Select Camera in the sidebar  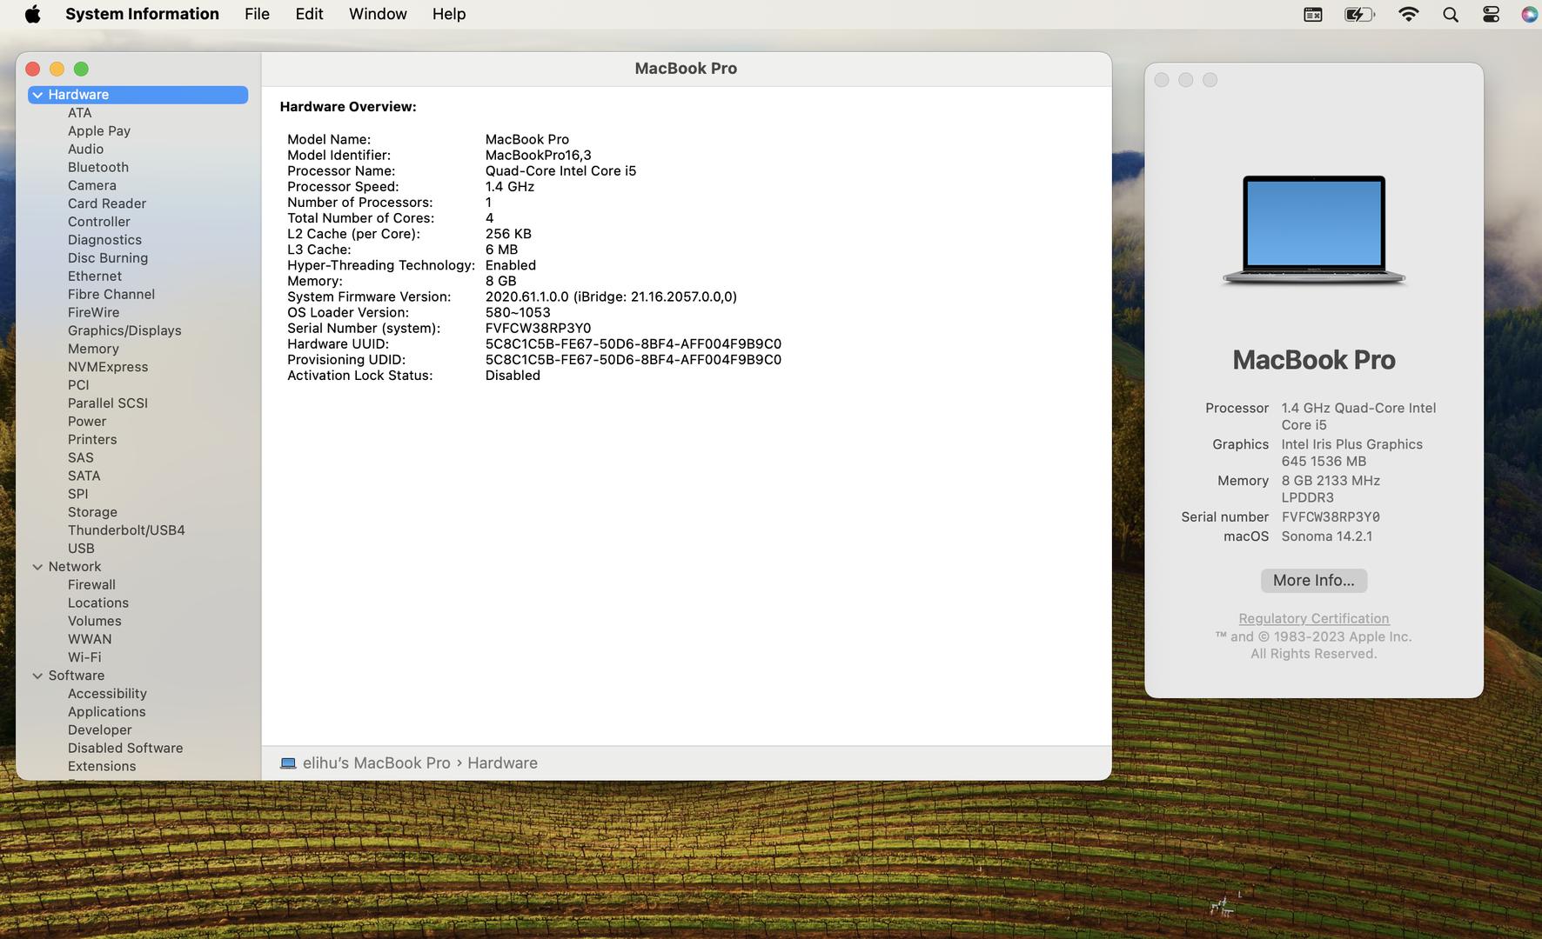coord(92,186)
